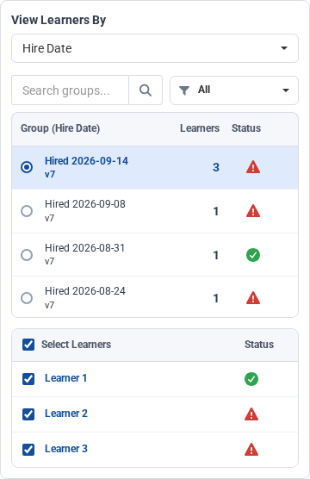Click the Select Learners label
Screen dimensions: 310x479
pos(77,345)
